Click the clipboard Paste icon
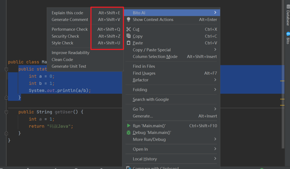Screen dimensions: 290x169 128,43
